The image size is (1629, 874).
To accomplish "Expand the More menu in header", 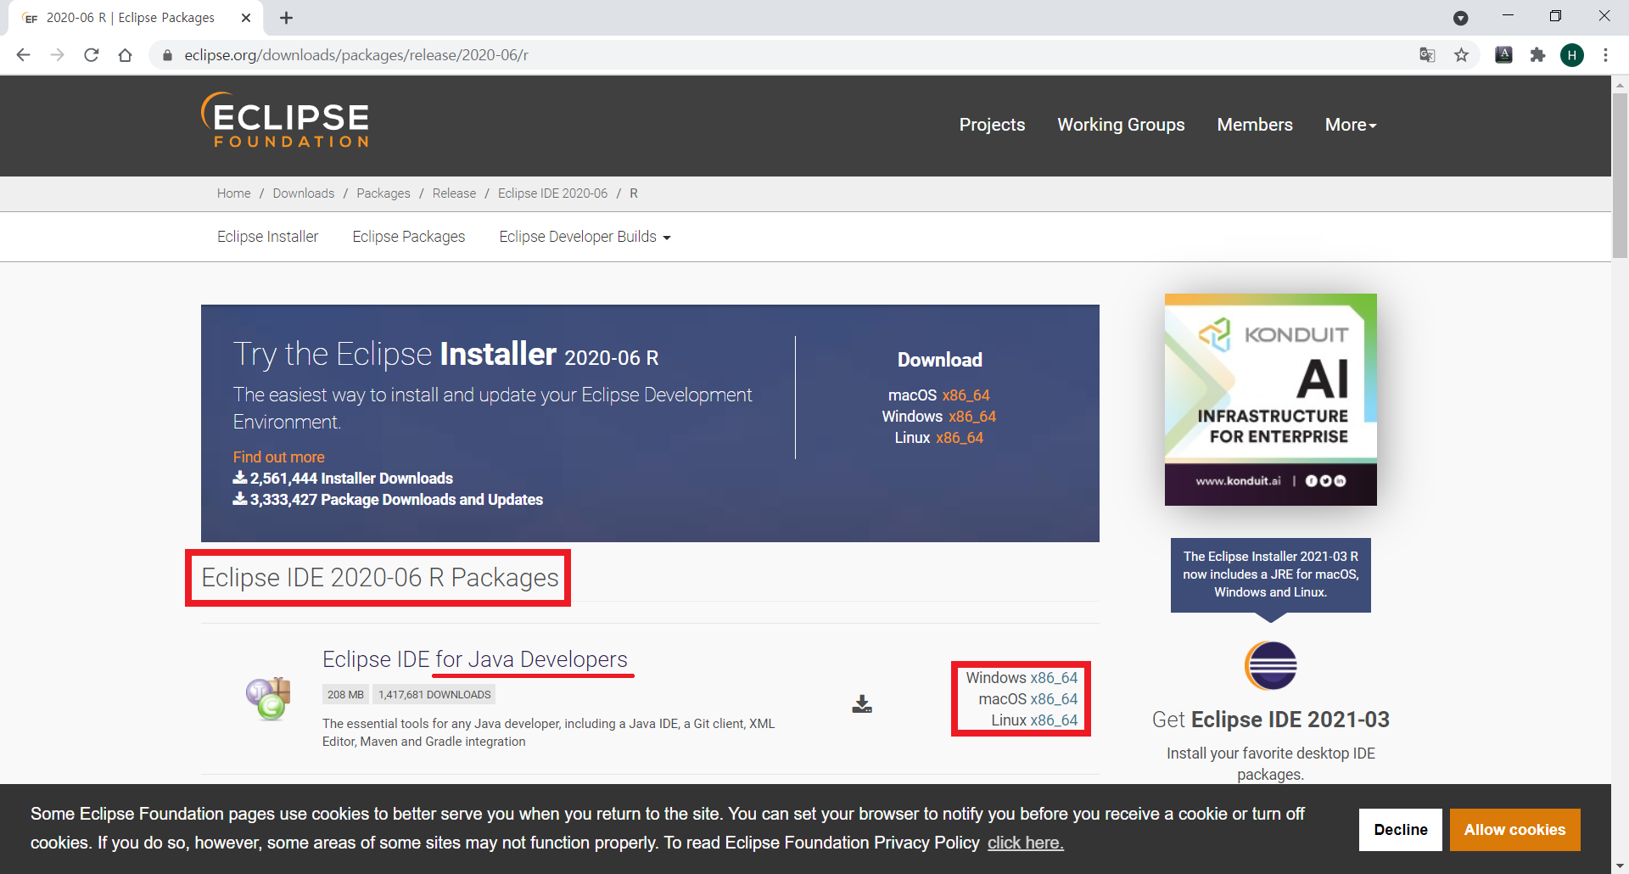I will click(x=1351, y=125).
